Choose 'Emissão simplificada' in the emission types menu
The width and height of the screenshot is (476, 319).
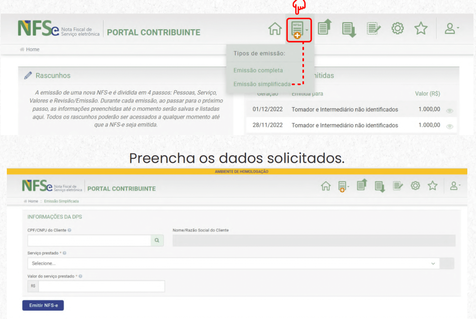click(x=262, y=84)
